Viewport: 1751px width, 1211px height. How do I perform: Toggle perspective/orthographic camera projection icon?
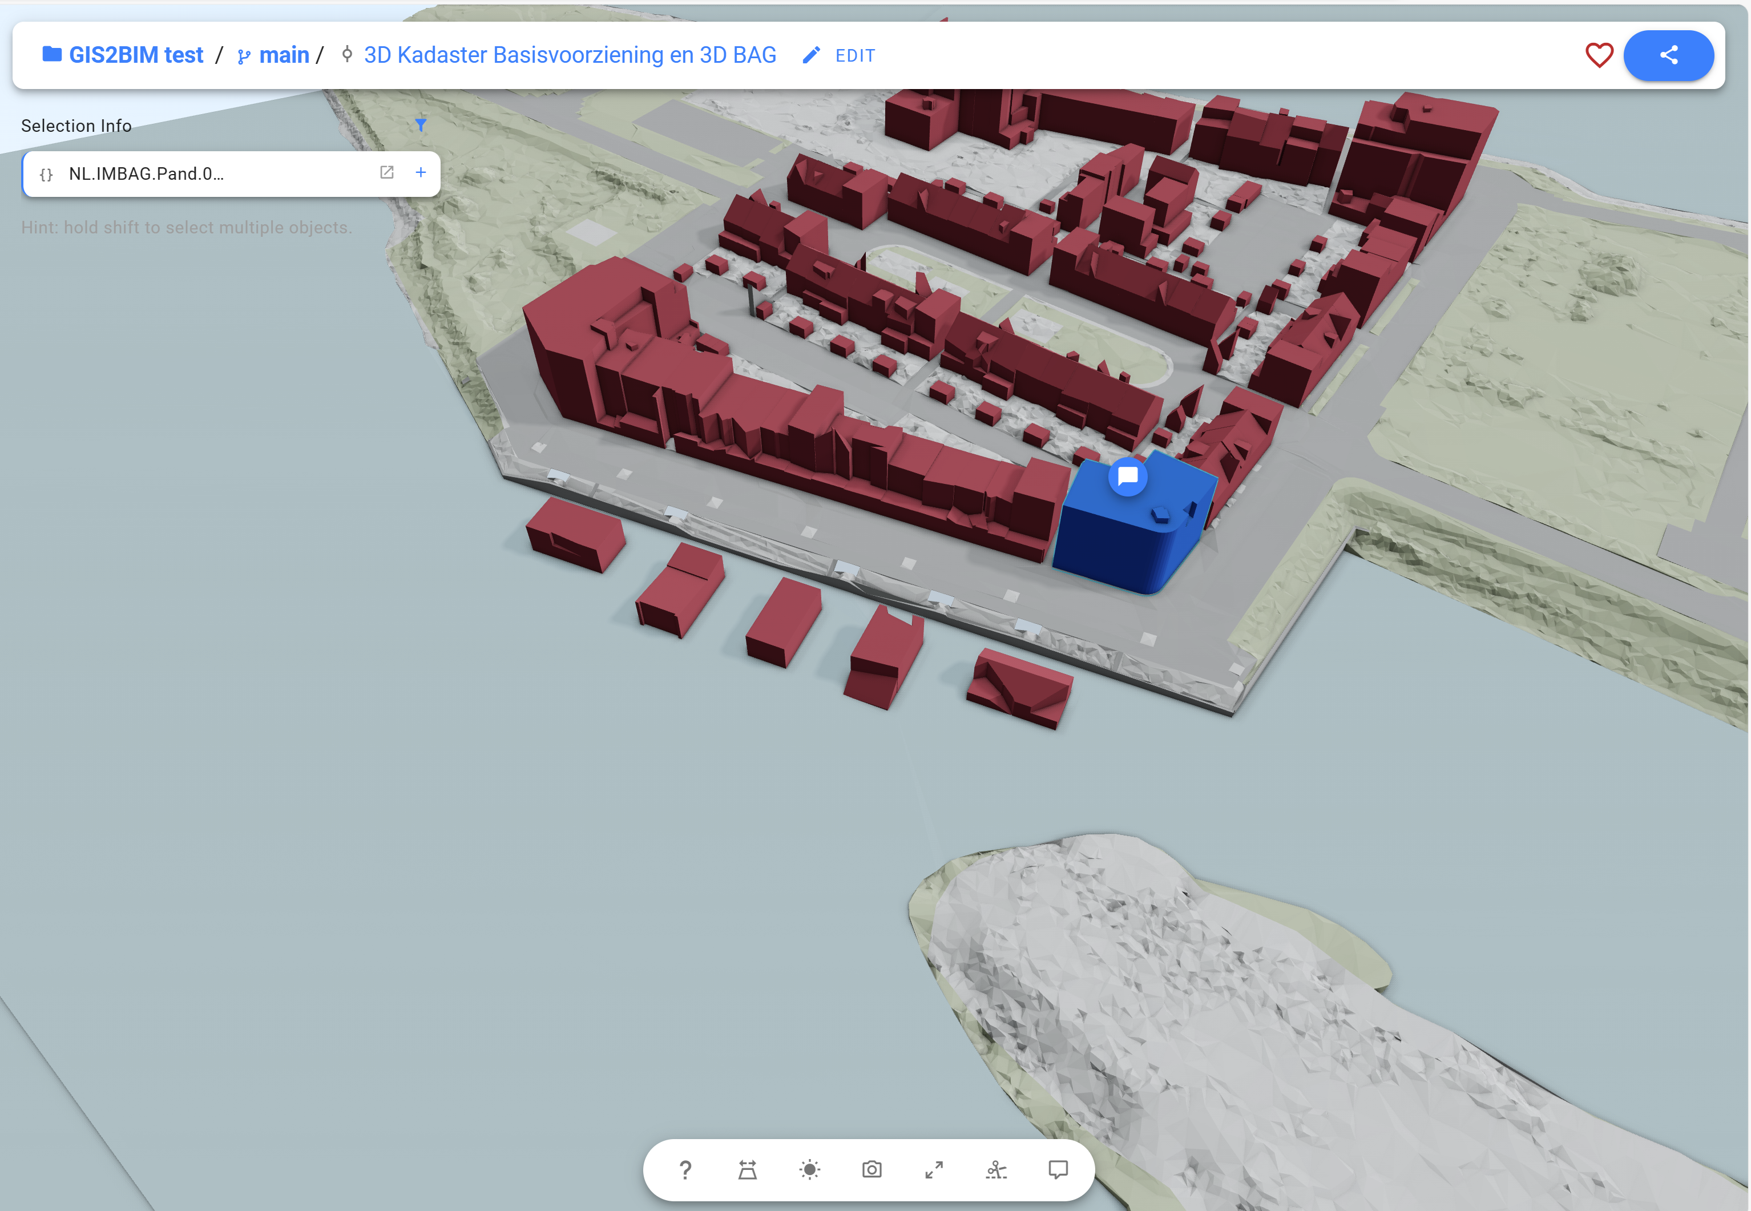click(x=747, y=1169)
